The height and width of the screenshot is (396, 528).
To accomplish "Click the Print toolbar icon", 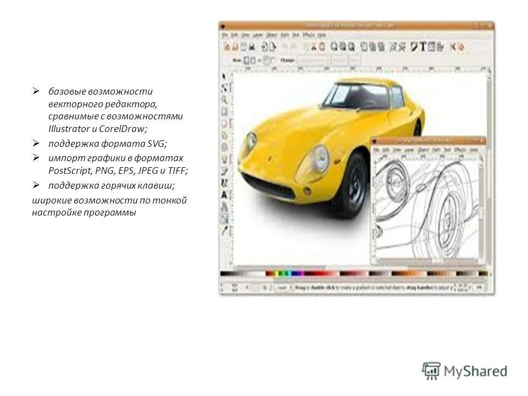I will pos(251,47).
